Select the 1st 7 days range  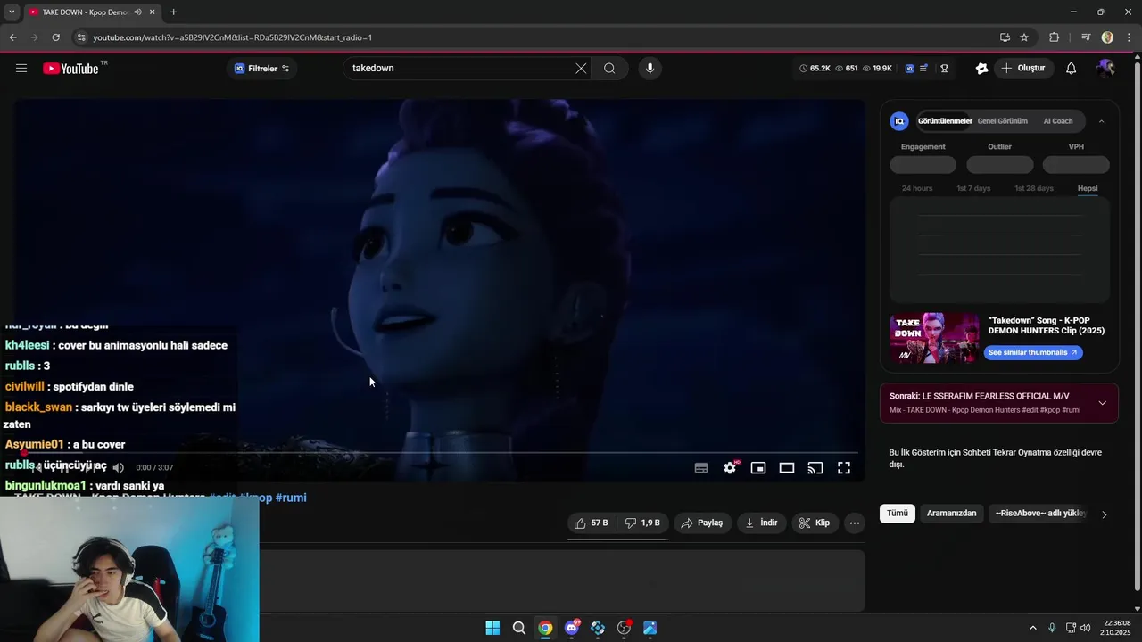pos(973,188)
